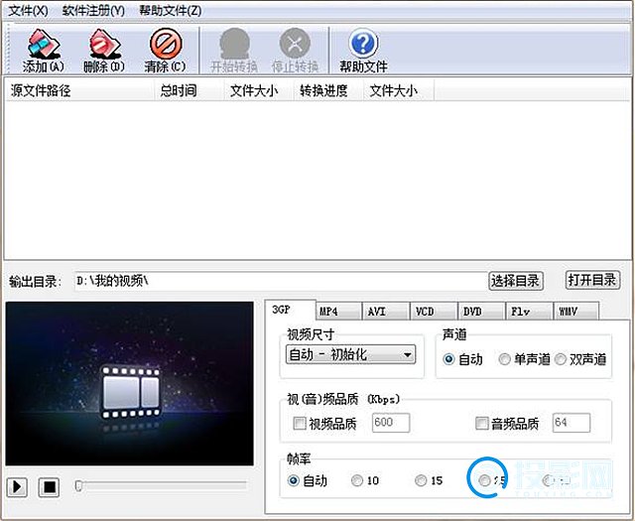The height and width of the screenshot is (521, 635).
Task: Switch to the VCD format tab
Action: [434, 312]
